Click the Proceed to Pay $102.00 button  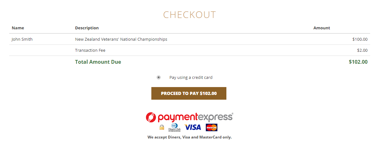(189, 93)
